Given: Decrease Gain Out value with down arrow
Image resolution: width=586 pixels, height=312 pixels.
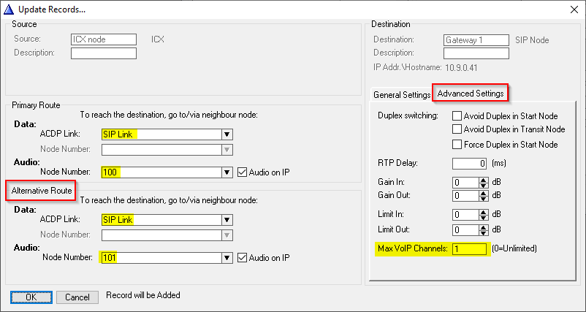Looking at the screenshot, I should [483, 199].
